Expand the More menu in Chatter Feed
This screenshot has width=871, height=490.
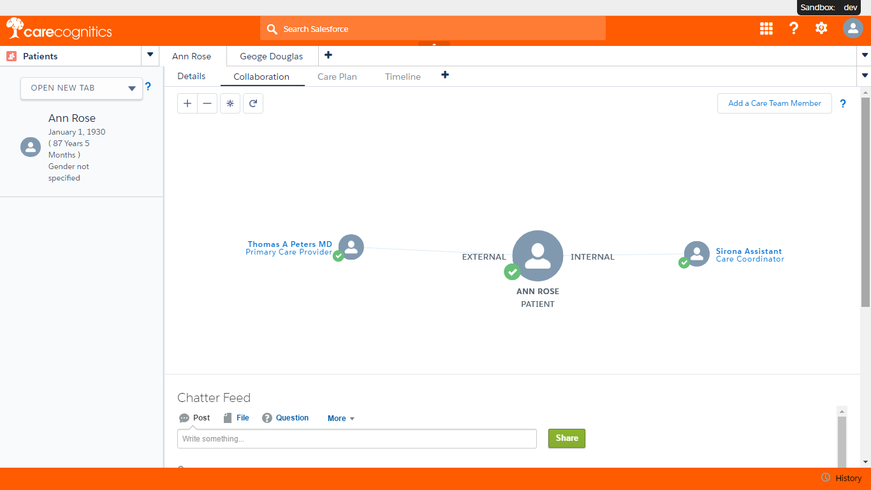341,419
